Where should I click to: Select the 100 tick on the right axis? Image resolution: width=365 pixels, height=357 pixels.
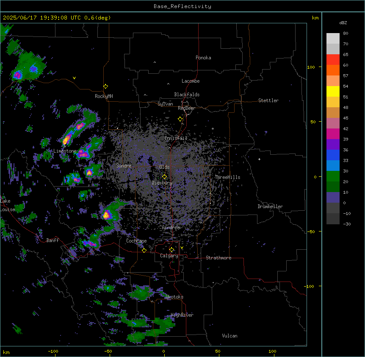point(311,67)
